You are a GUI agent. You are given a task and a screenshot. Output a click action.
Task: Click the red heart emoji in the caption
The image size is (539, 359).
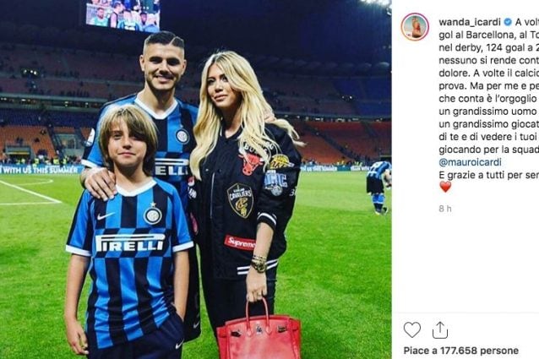coord(445,187)
